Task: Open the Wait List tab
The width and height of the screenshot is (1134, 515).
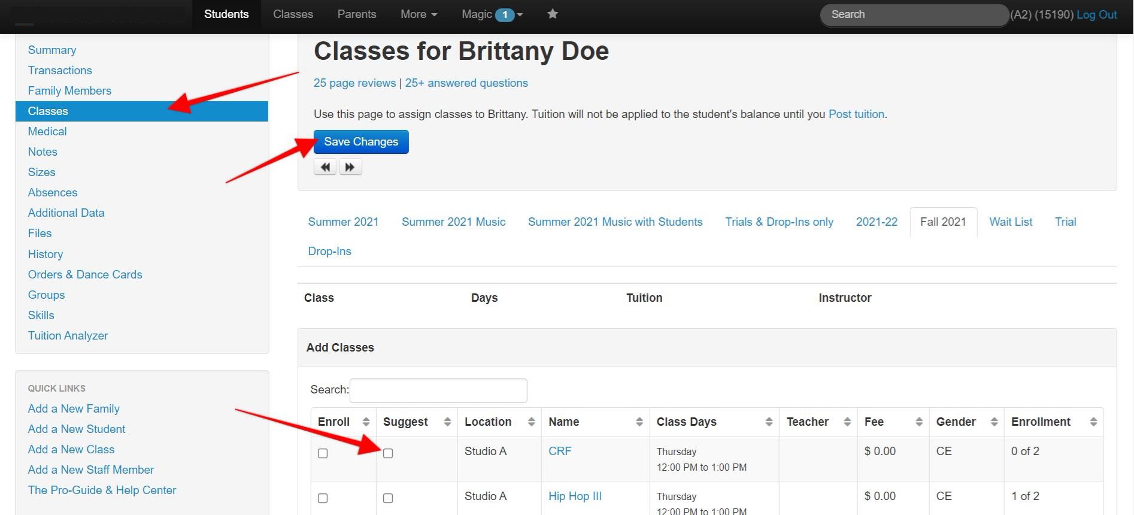Action: click(1011, 222)
